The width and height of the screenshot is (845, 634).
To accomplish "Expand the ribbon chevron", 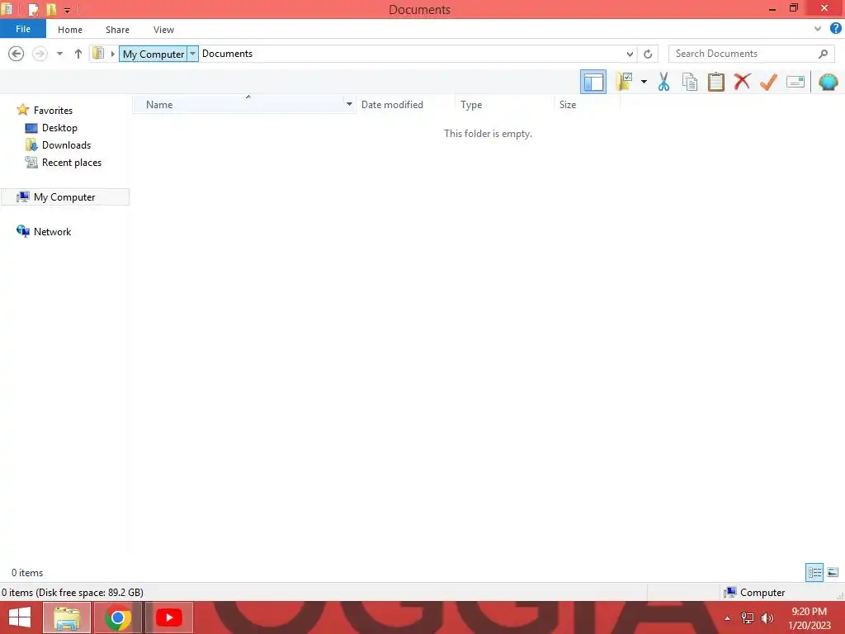I will pyautogui.click(x=818, y=29).
